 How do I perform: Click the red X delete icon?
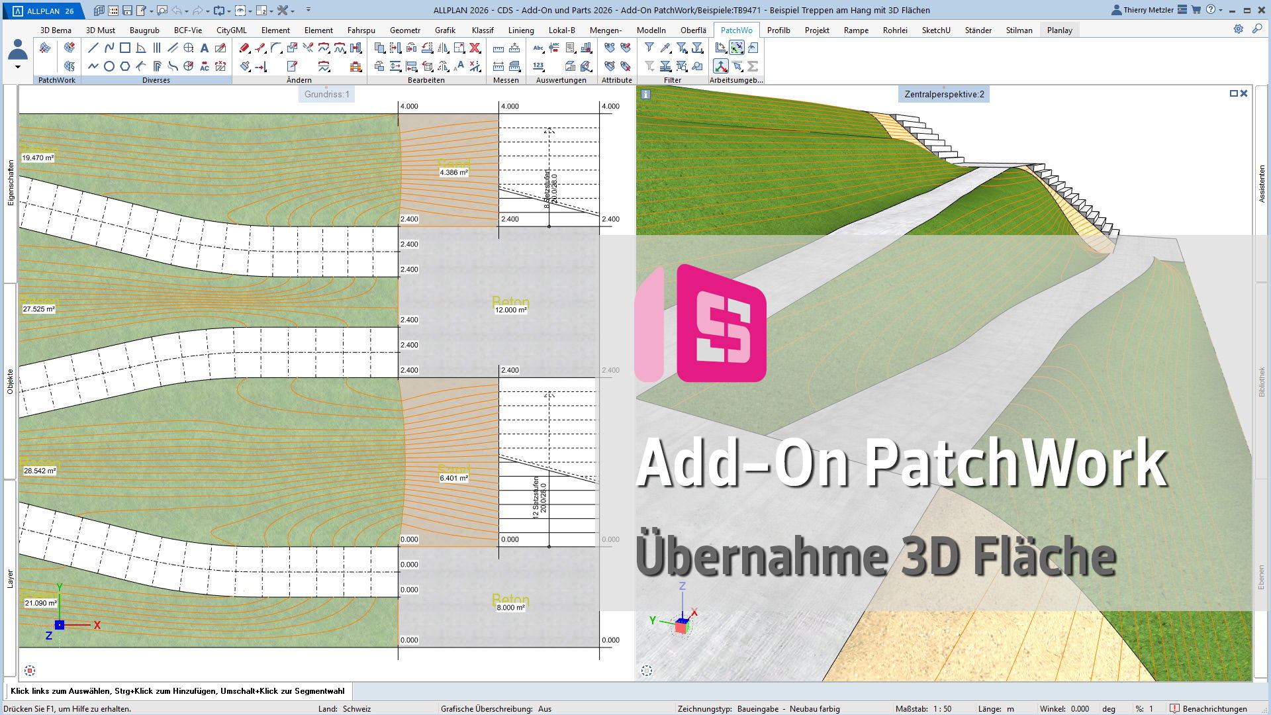pos(475,48)
